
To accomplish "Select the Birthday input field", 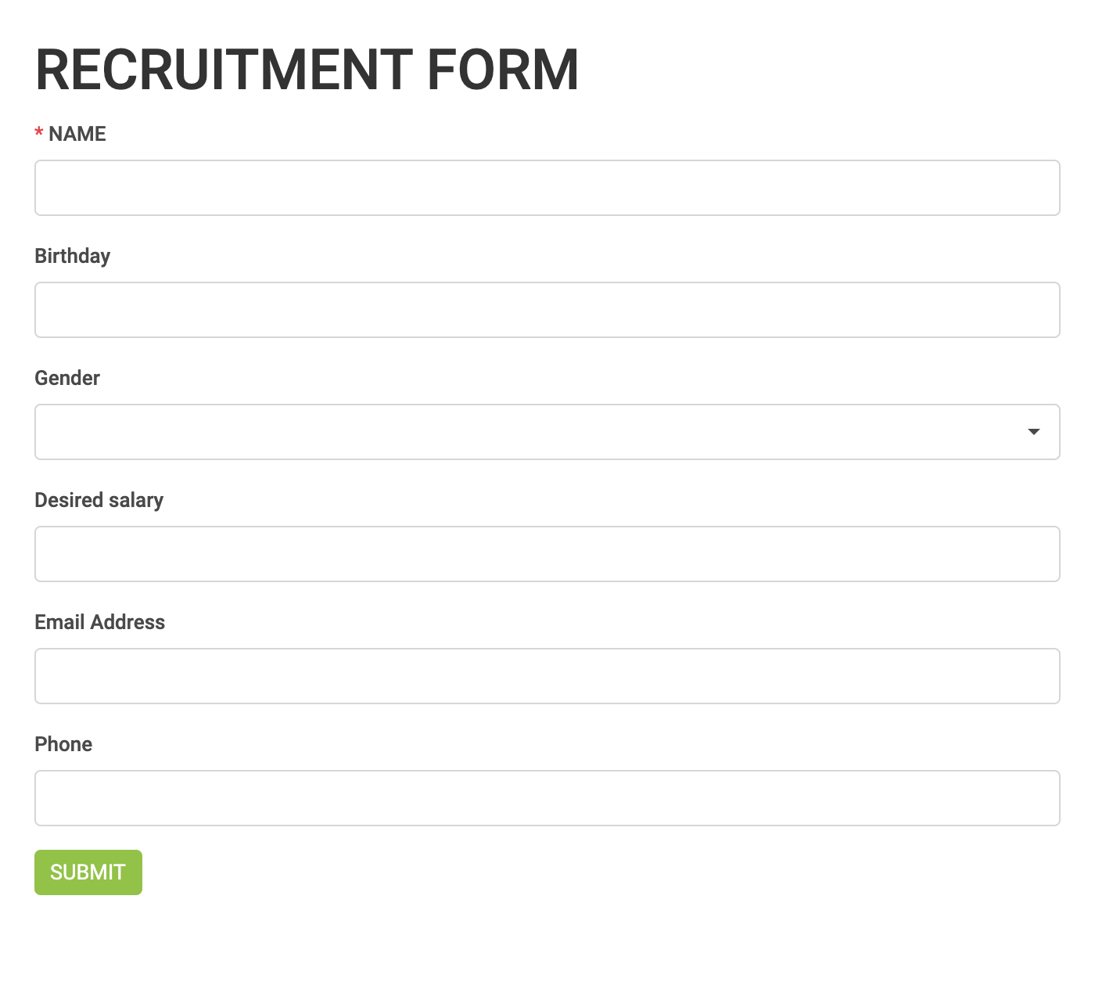I will (x=546, y=310).
